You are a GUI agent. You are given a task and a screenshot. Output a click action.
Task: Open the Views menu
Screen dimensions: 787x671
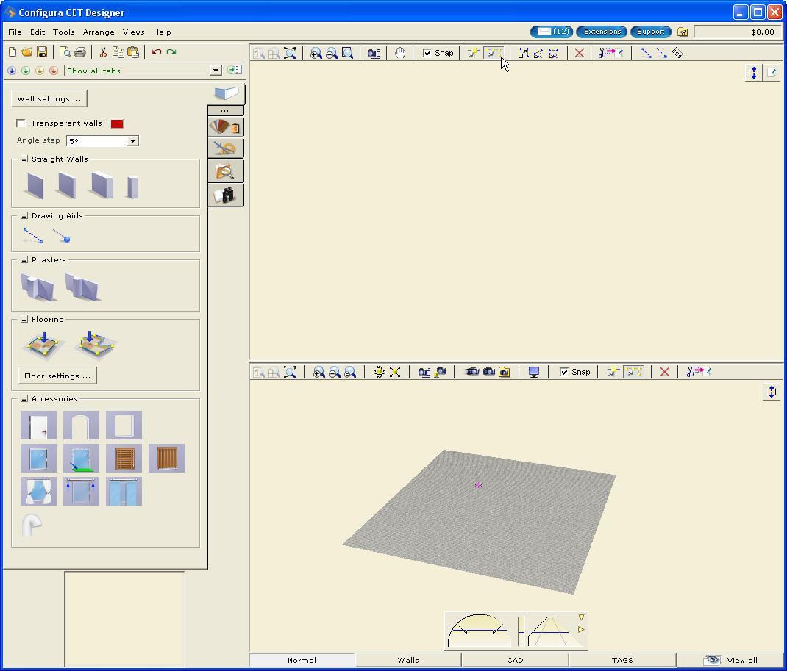pos(134,32)
